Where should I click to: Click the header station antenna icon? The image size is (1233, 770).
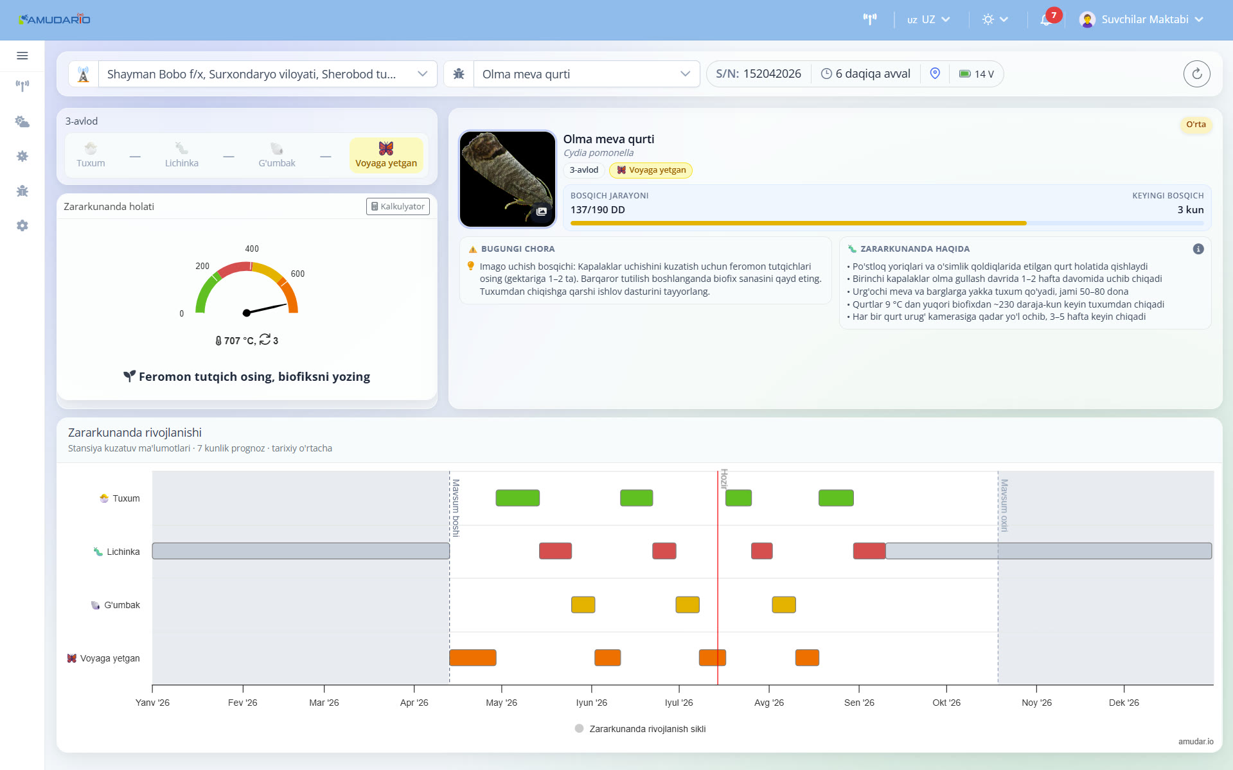870,19
